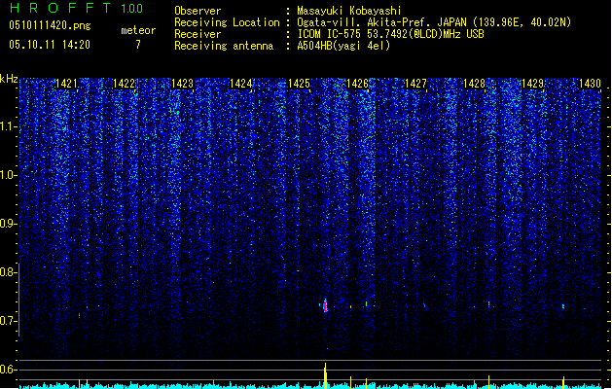Click the 0.6 kHz axis label
This screenshot has height=389, width=612.
coord(8,370)
